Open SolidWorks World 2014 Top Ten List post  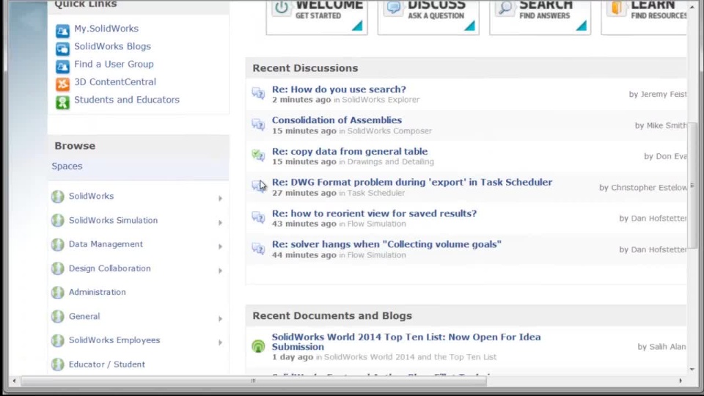[x=406, y=342]
